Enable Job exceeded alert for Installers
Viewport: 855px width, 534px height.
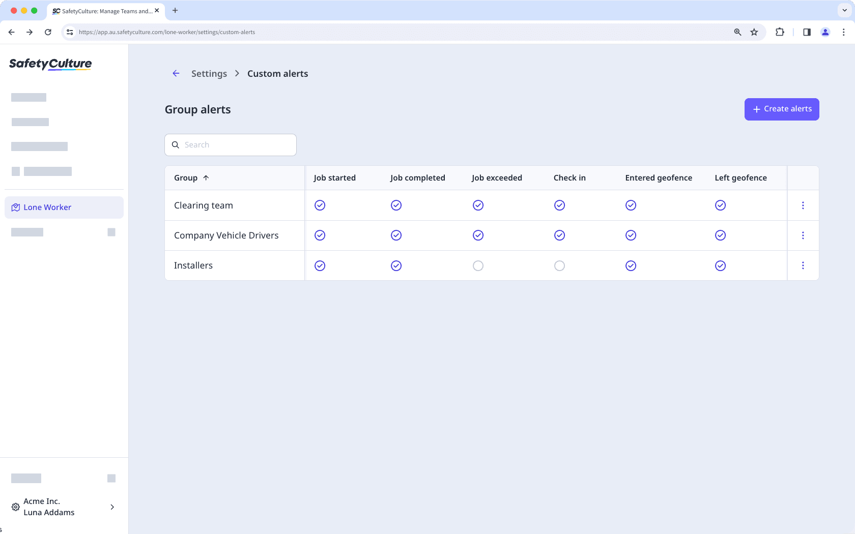point(478,265)
